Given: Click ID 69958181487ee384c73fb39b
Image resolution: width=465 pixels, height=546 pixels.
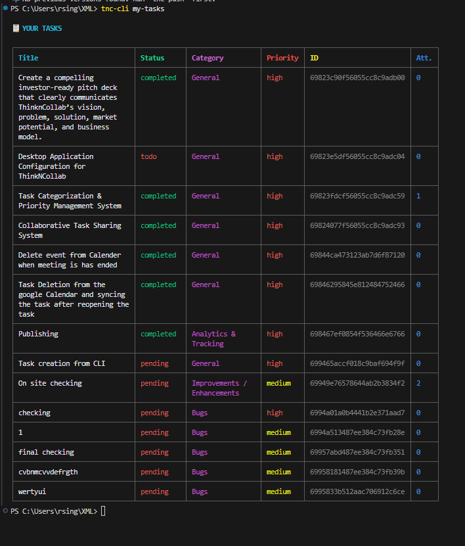Looking at the screenshot, I should click(357, 472).
